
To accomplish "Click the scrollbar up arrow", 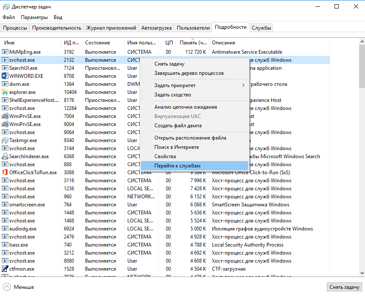I will [362, 42].
